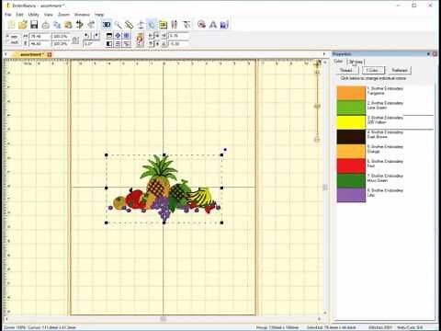Click the upper X position field
Screen dimensions: 441x331
pyautogui.click(x=179, y=36)
